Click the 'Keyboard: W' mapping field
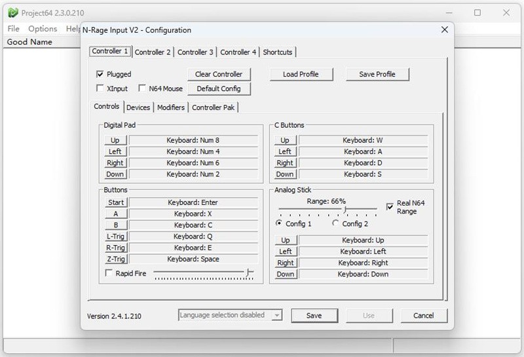The width and height of the screenshot is (524, 357). (x=364, y=140)
